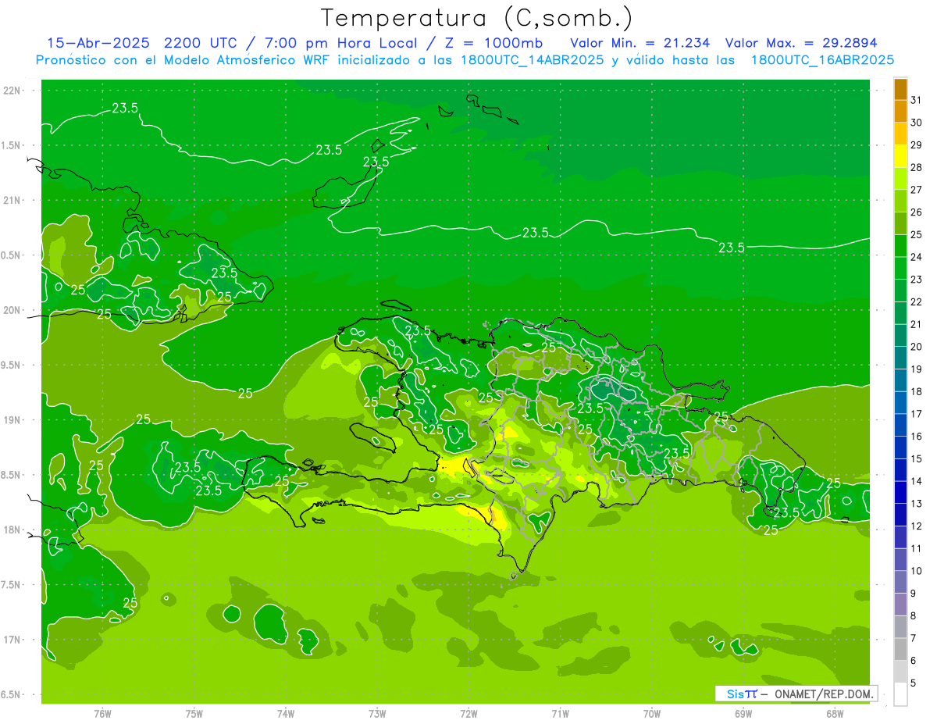Click the '71W' longitude axis label
The image size is (937, 724).
pyautogui.click(x=560, y=713)
